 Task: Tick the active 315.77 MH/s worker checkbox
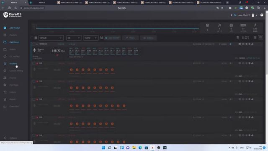(x=34, y=44)
